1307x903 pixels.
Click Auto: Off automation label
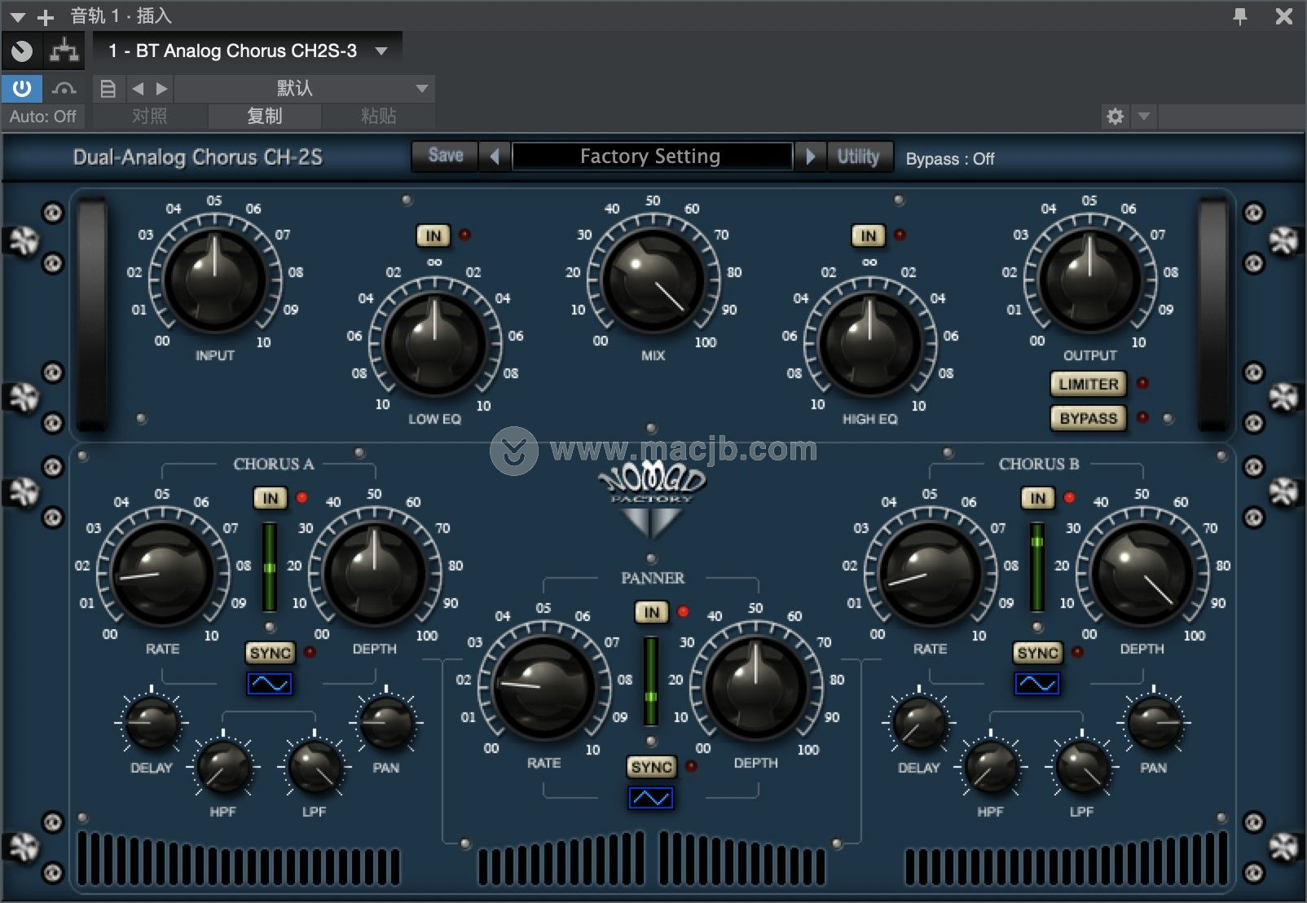(x=43, y=117)
